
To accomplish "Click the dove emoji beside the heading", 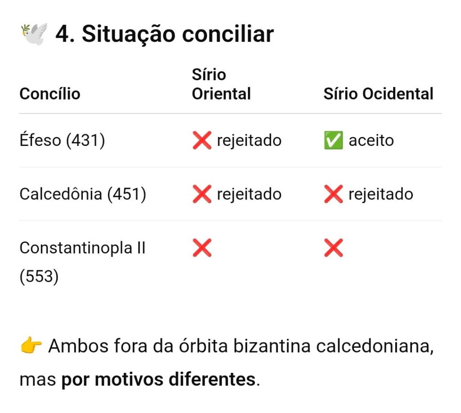I will (34, 34).
